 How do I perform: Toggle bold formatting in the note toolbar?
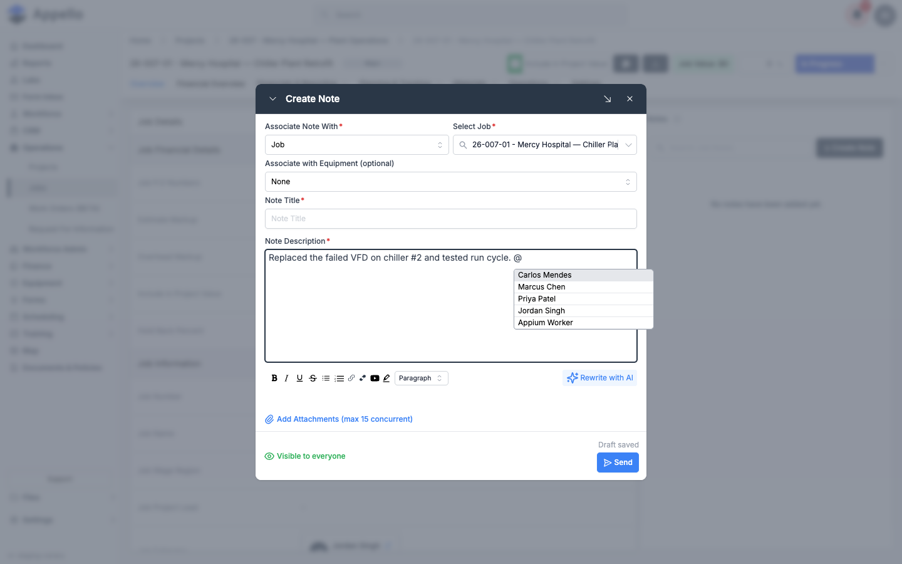click(x=274, y=379)
